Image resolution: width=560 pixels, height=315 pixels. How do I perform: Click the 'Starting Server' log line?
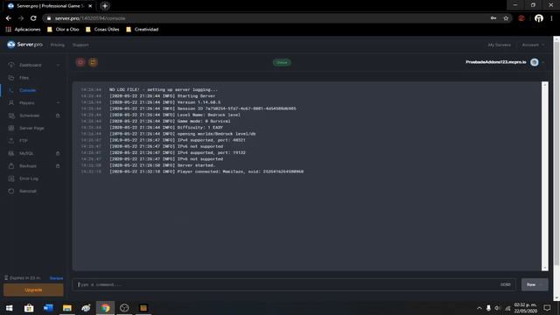point(162,96)
